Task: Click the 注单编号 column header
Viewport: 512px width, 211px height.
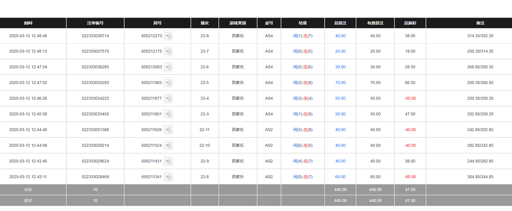Action: pos(95,23)
